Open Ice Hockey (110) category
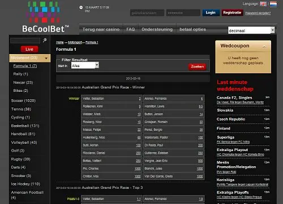 coord(25,184)
